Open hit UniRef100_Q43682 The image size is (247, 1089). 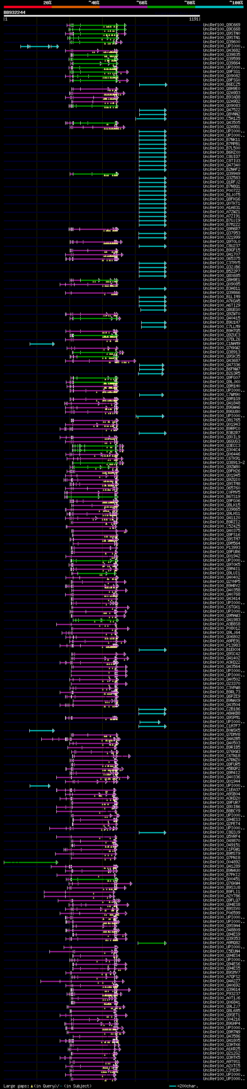[222, 50]
